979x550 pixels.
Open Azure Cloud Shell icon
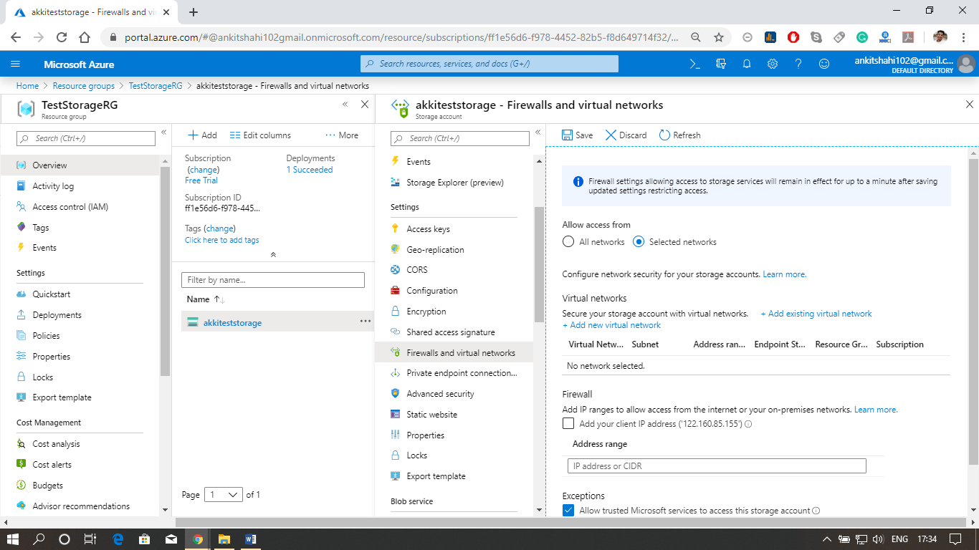point(694,64)
